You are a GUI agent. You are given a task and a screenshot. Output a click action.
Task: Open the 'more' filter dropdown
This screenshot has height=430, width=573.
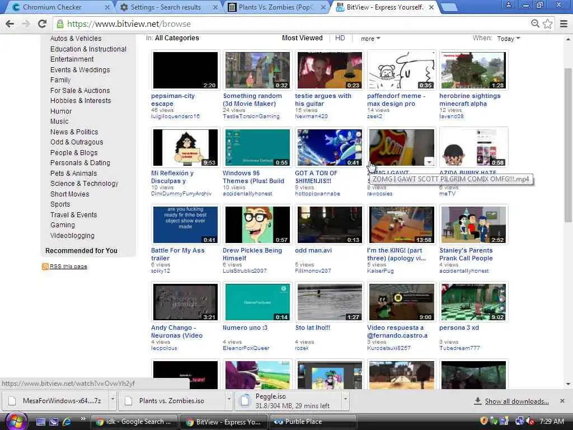tap(370, 39)
